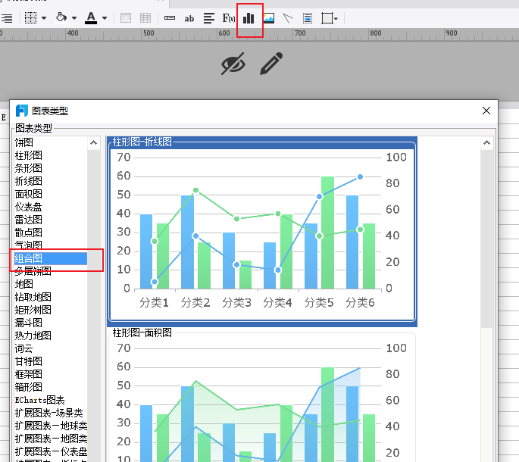The image size is (519, 462).
Task: Click the chart list scroll-up arrow
Action: pyautogui.click(x=94, y=143)
